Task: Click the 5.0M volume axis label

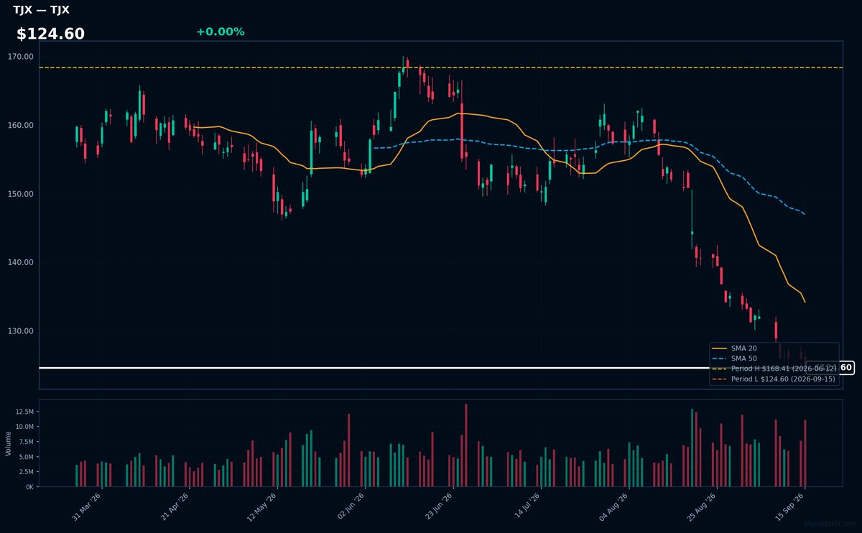Action: pos(25,457)
